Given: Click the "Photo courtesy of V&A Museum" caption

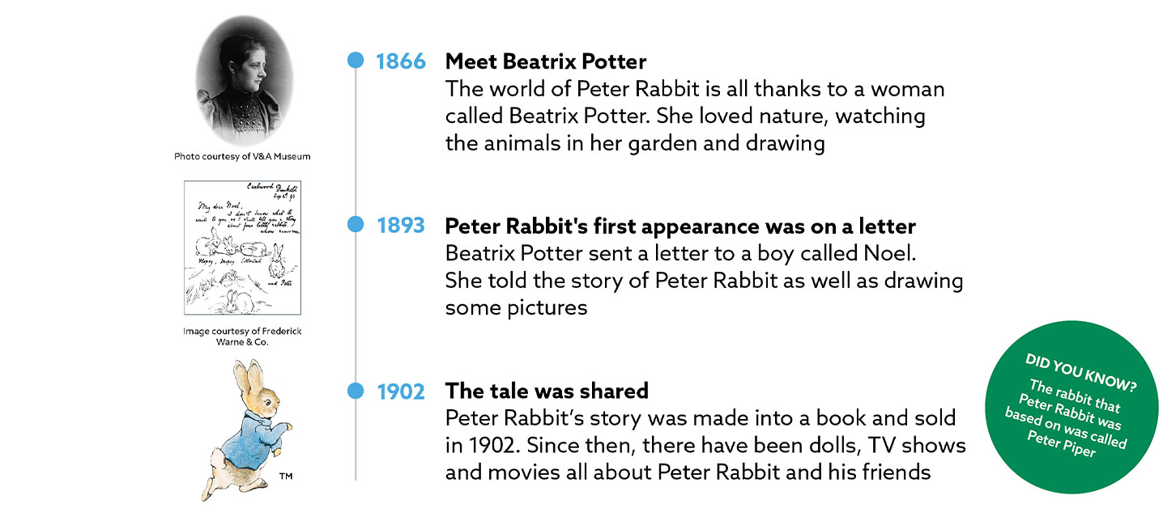Looking at the screenshot, I should [242, 156].
